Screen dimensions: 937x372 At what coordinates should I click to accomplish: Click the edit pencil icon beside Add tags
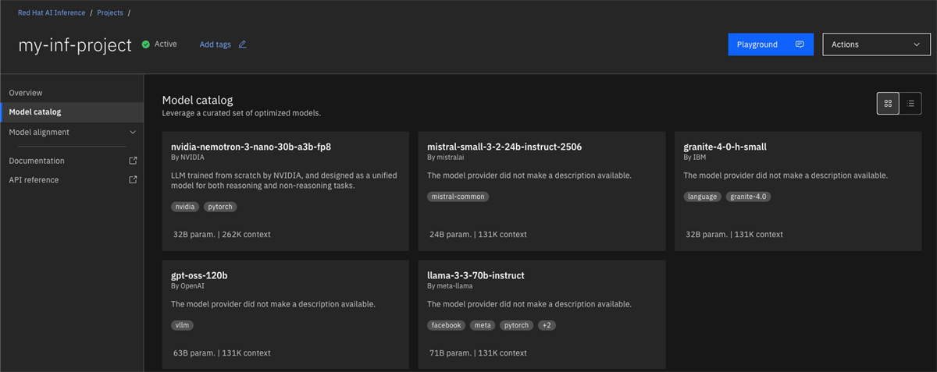coord(242,44)
